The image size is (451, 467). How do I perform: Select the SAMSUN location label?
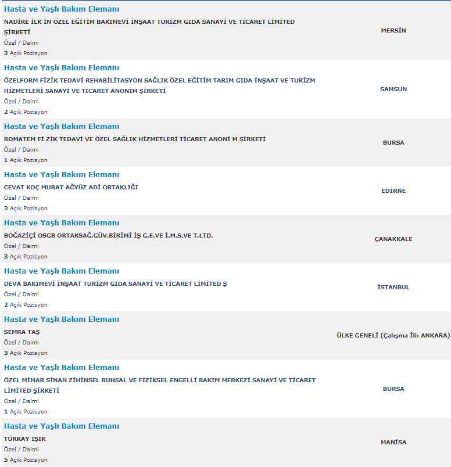(393, 89)
